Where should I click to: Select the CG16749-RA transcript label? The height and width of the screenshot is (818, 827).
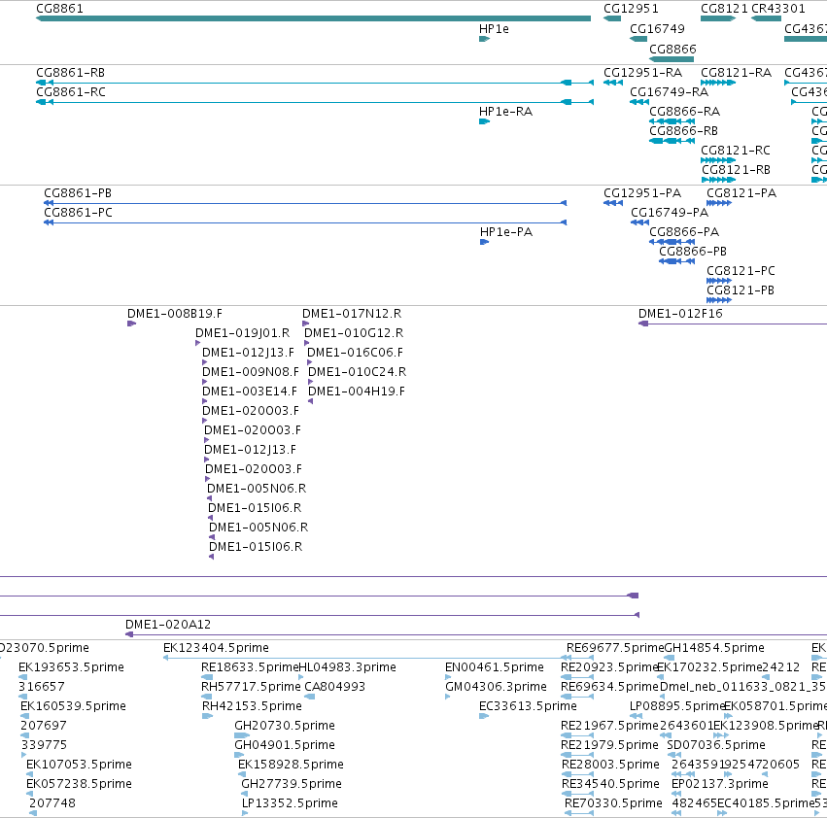point(669,91)
